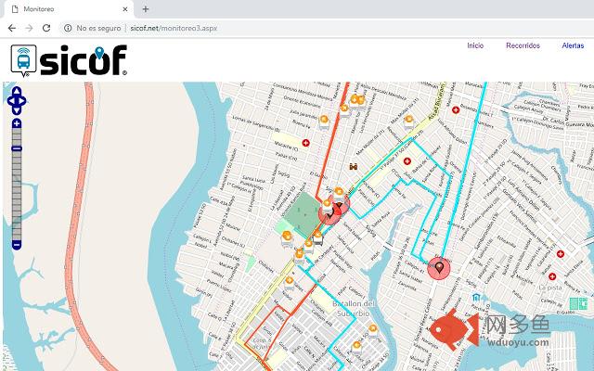Reload the current page
Viewport: 594px width, 371px height.
[x=46, y=28]
